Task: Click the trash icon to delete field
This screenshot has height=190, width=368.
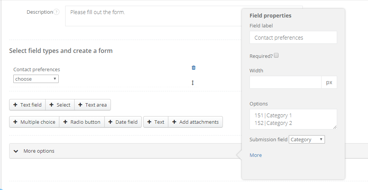Action: coord(194,68)
